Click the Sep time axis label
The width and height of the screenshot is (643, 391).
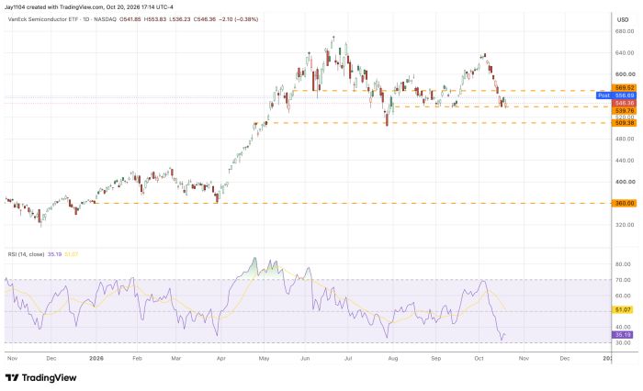(x=436, y=358)
